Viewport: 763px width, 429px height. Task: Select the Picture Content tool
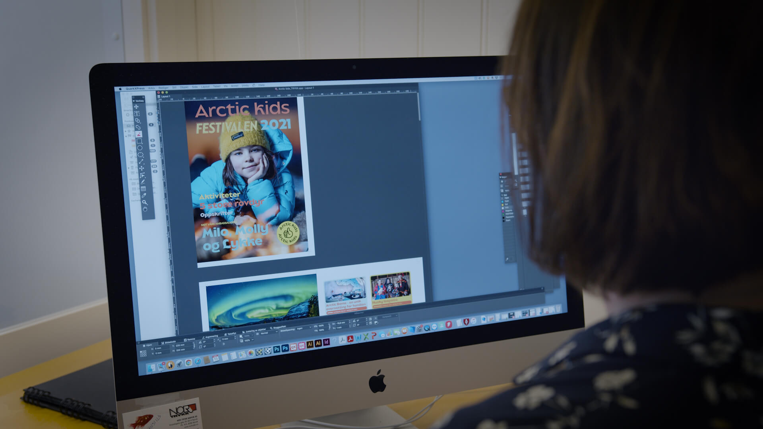[x=139, y=134]
